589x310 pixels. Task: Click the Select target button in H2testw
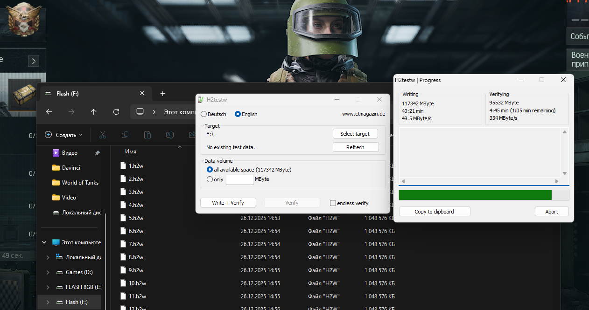355,134
